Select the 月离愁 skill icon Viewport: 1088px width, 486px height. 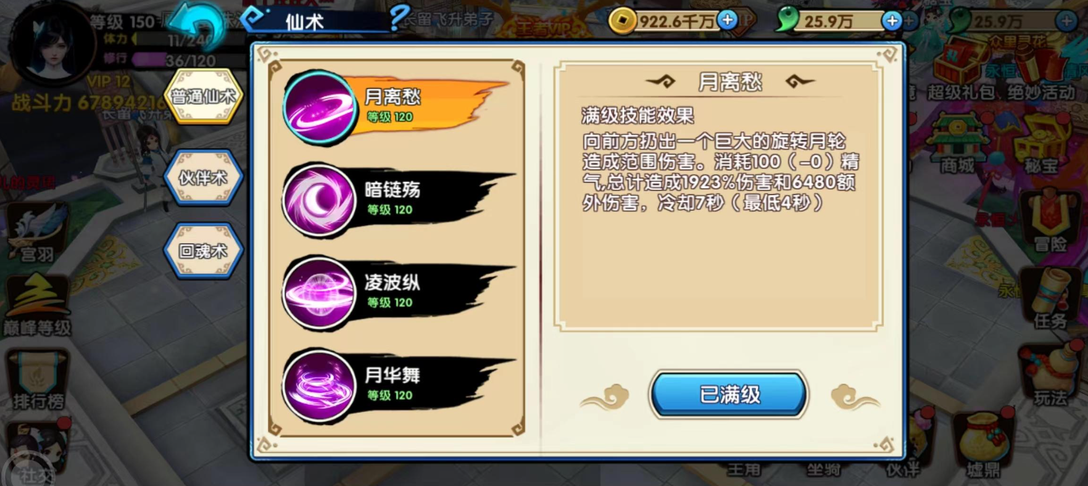[319, 108]
